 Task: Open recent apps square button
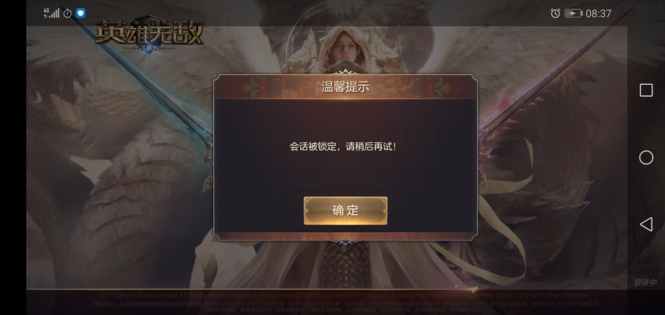coord(646,90)
